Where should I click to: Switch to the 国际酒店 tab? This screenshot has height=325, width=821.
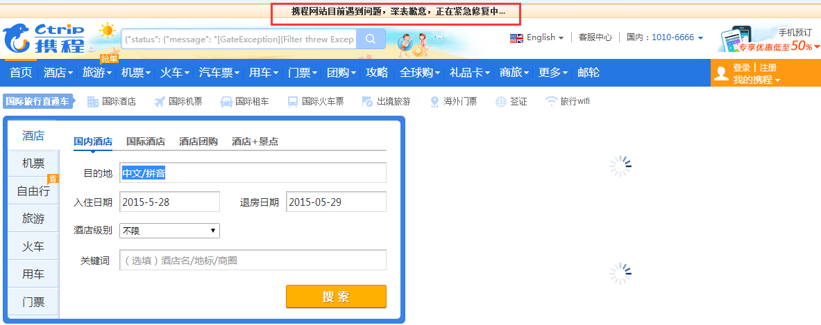point(146,141)
